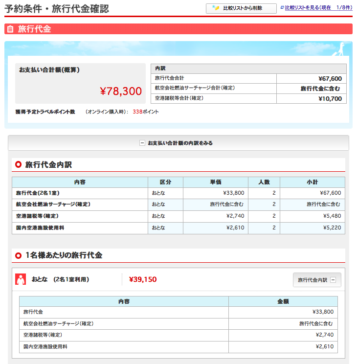357x364 pixels.
Task: Click the per-person price ¥39,150
Action: 143,279
